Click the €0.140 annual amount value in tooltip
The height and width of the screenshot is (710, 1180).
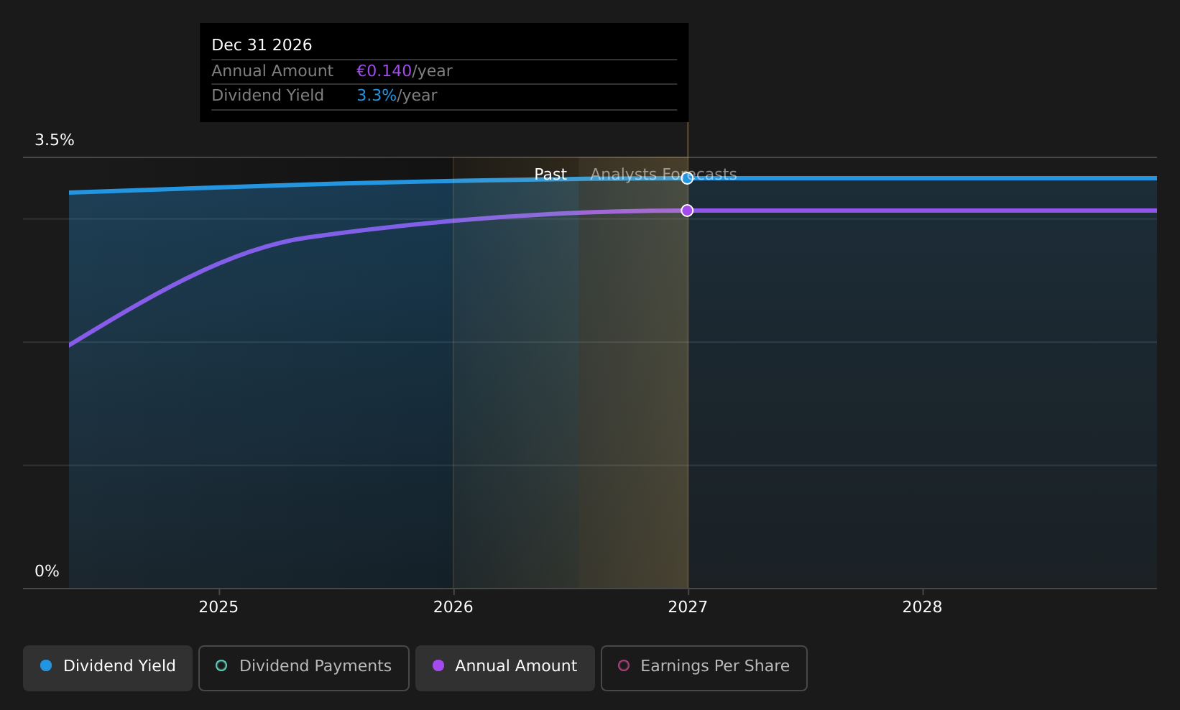pyautogui.click(x=384, y=71)
